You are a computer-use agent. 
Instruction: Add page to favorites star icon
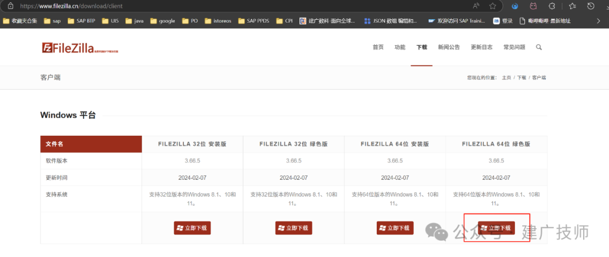tap(492, 6)
